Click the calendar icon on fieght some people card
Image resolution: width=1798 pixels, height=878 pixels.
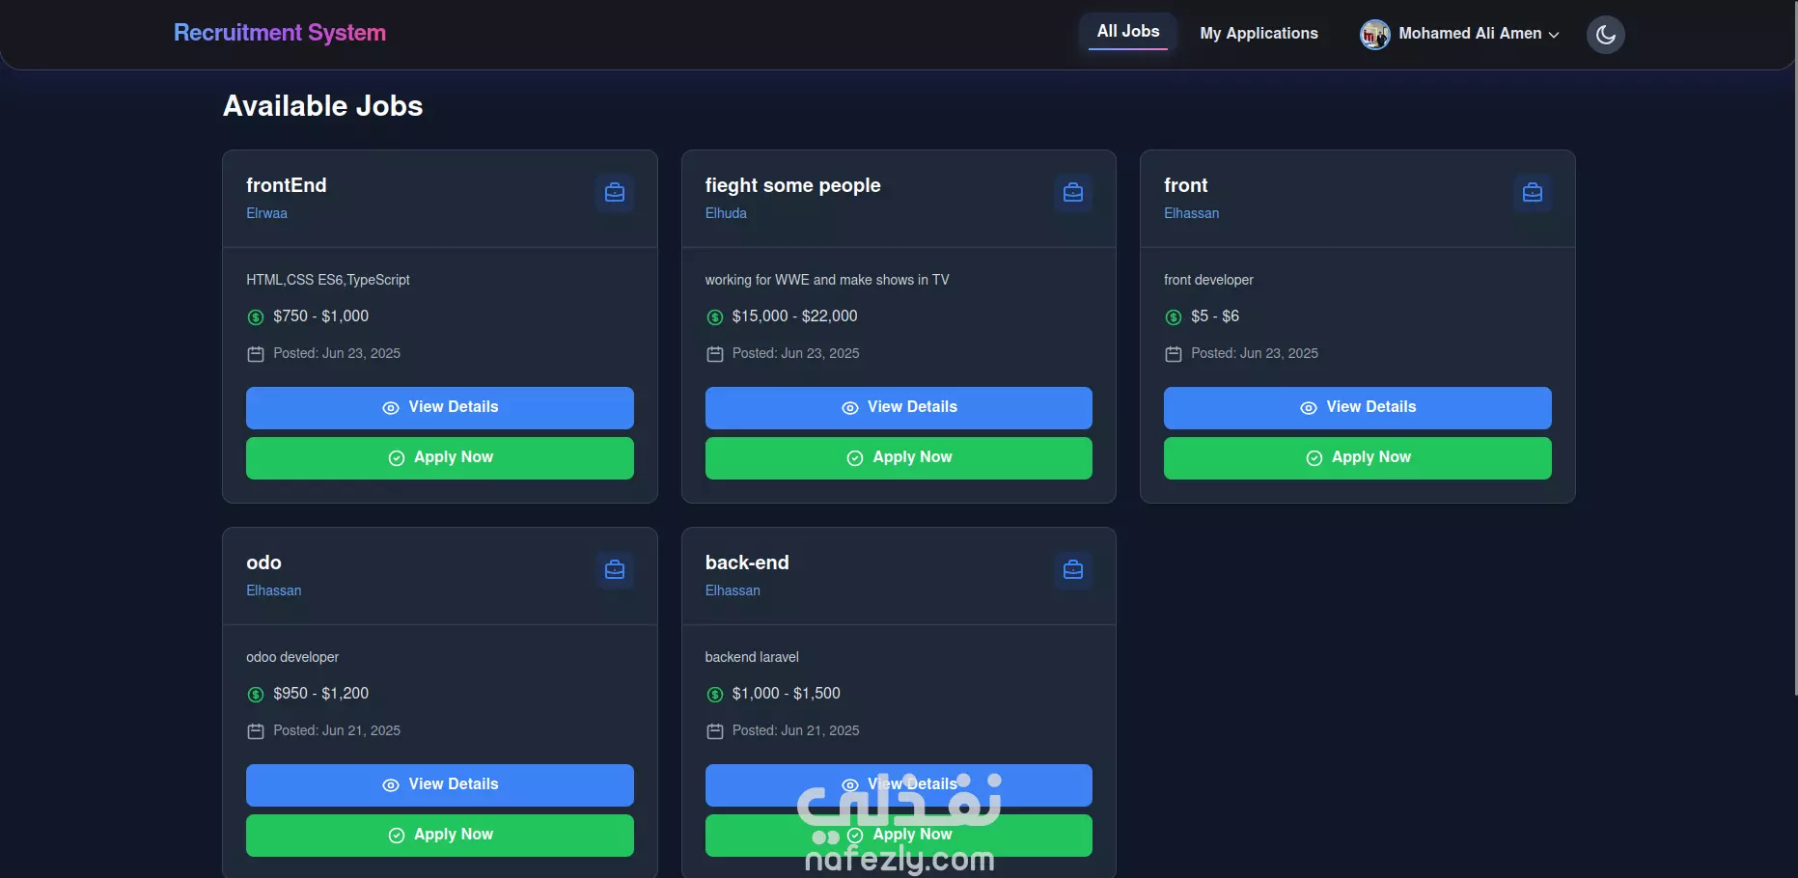(x=715, y=354)
